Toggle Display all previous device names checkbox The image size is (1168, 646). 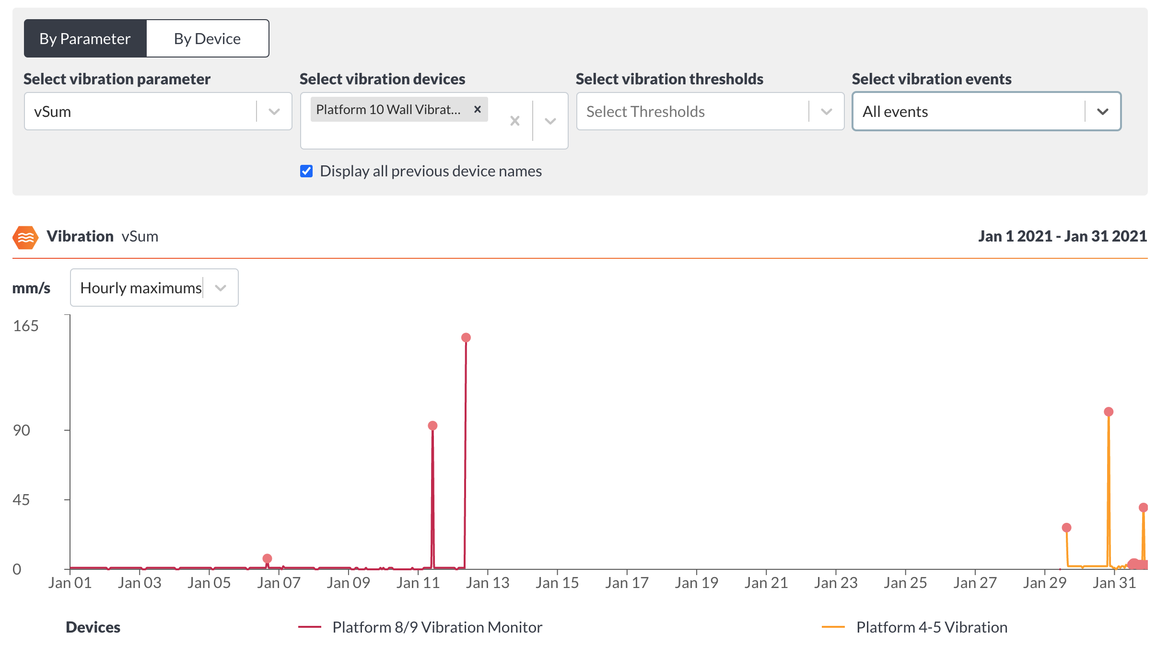[306, 171]
